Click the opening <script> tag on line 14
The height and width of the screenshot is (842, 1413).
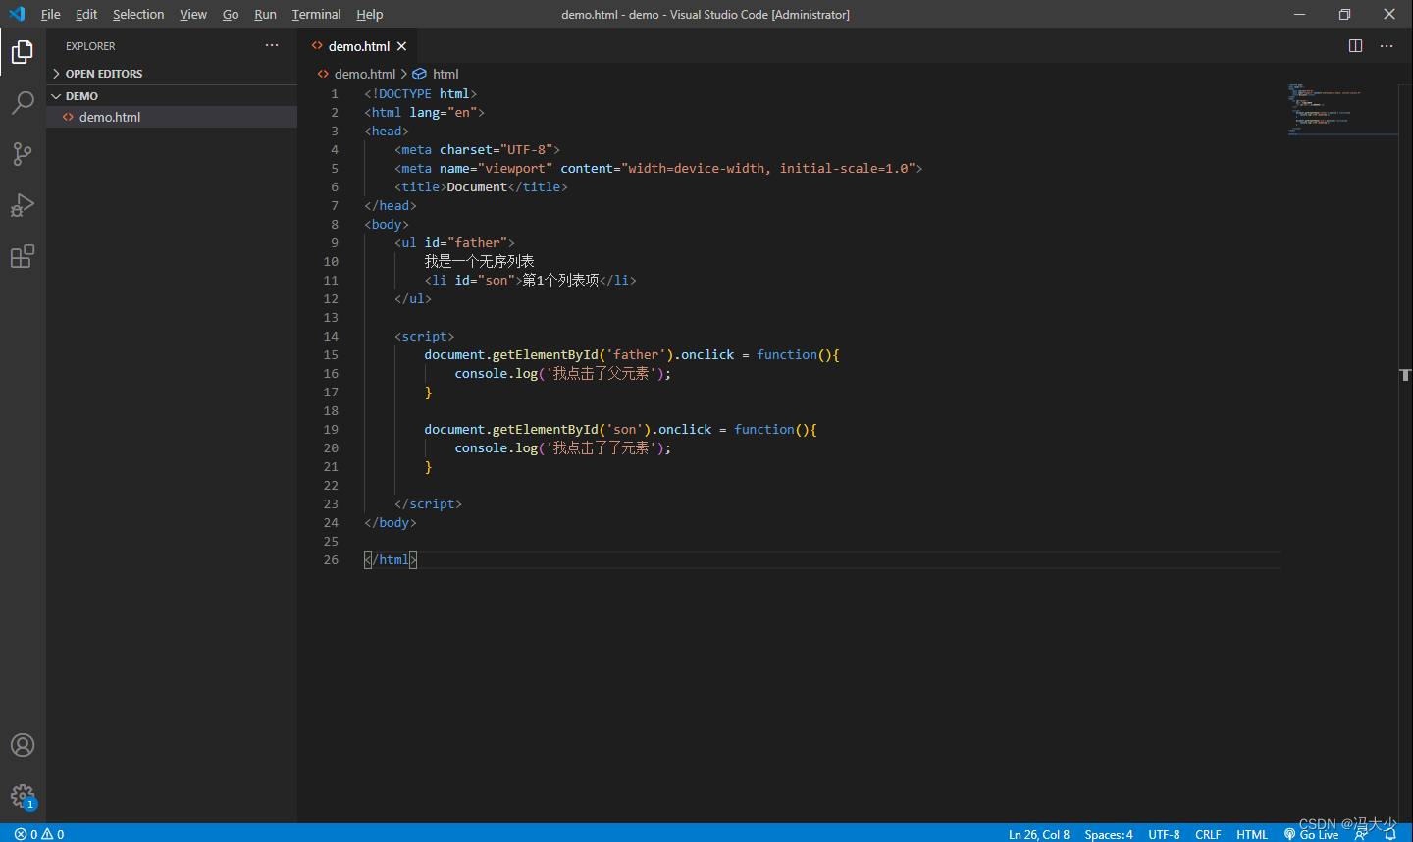pos(425,336)
